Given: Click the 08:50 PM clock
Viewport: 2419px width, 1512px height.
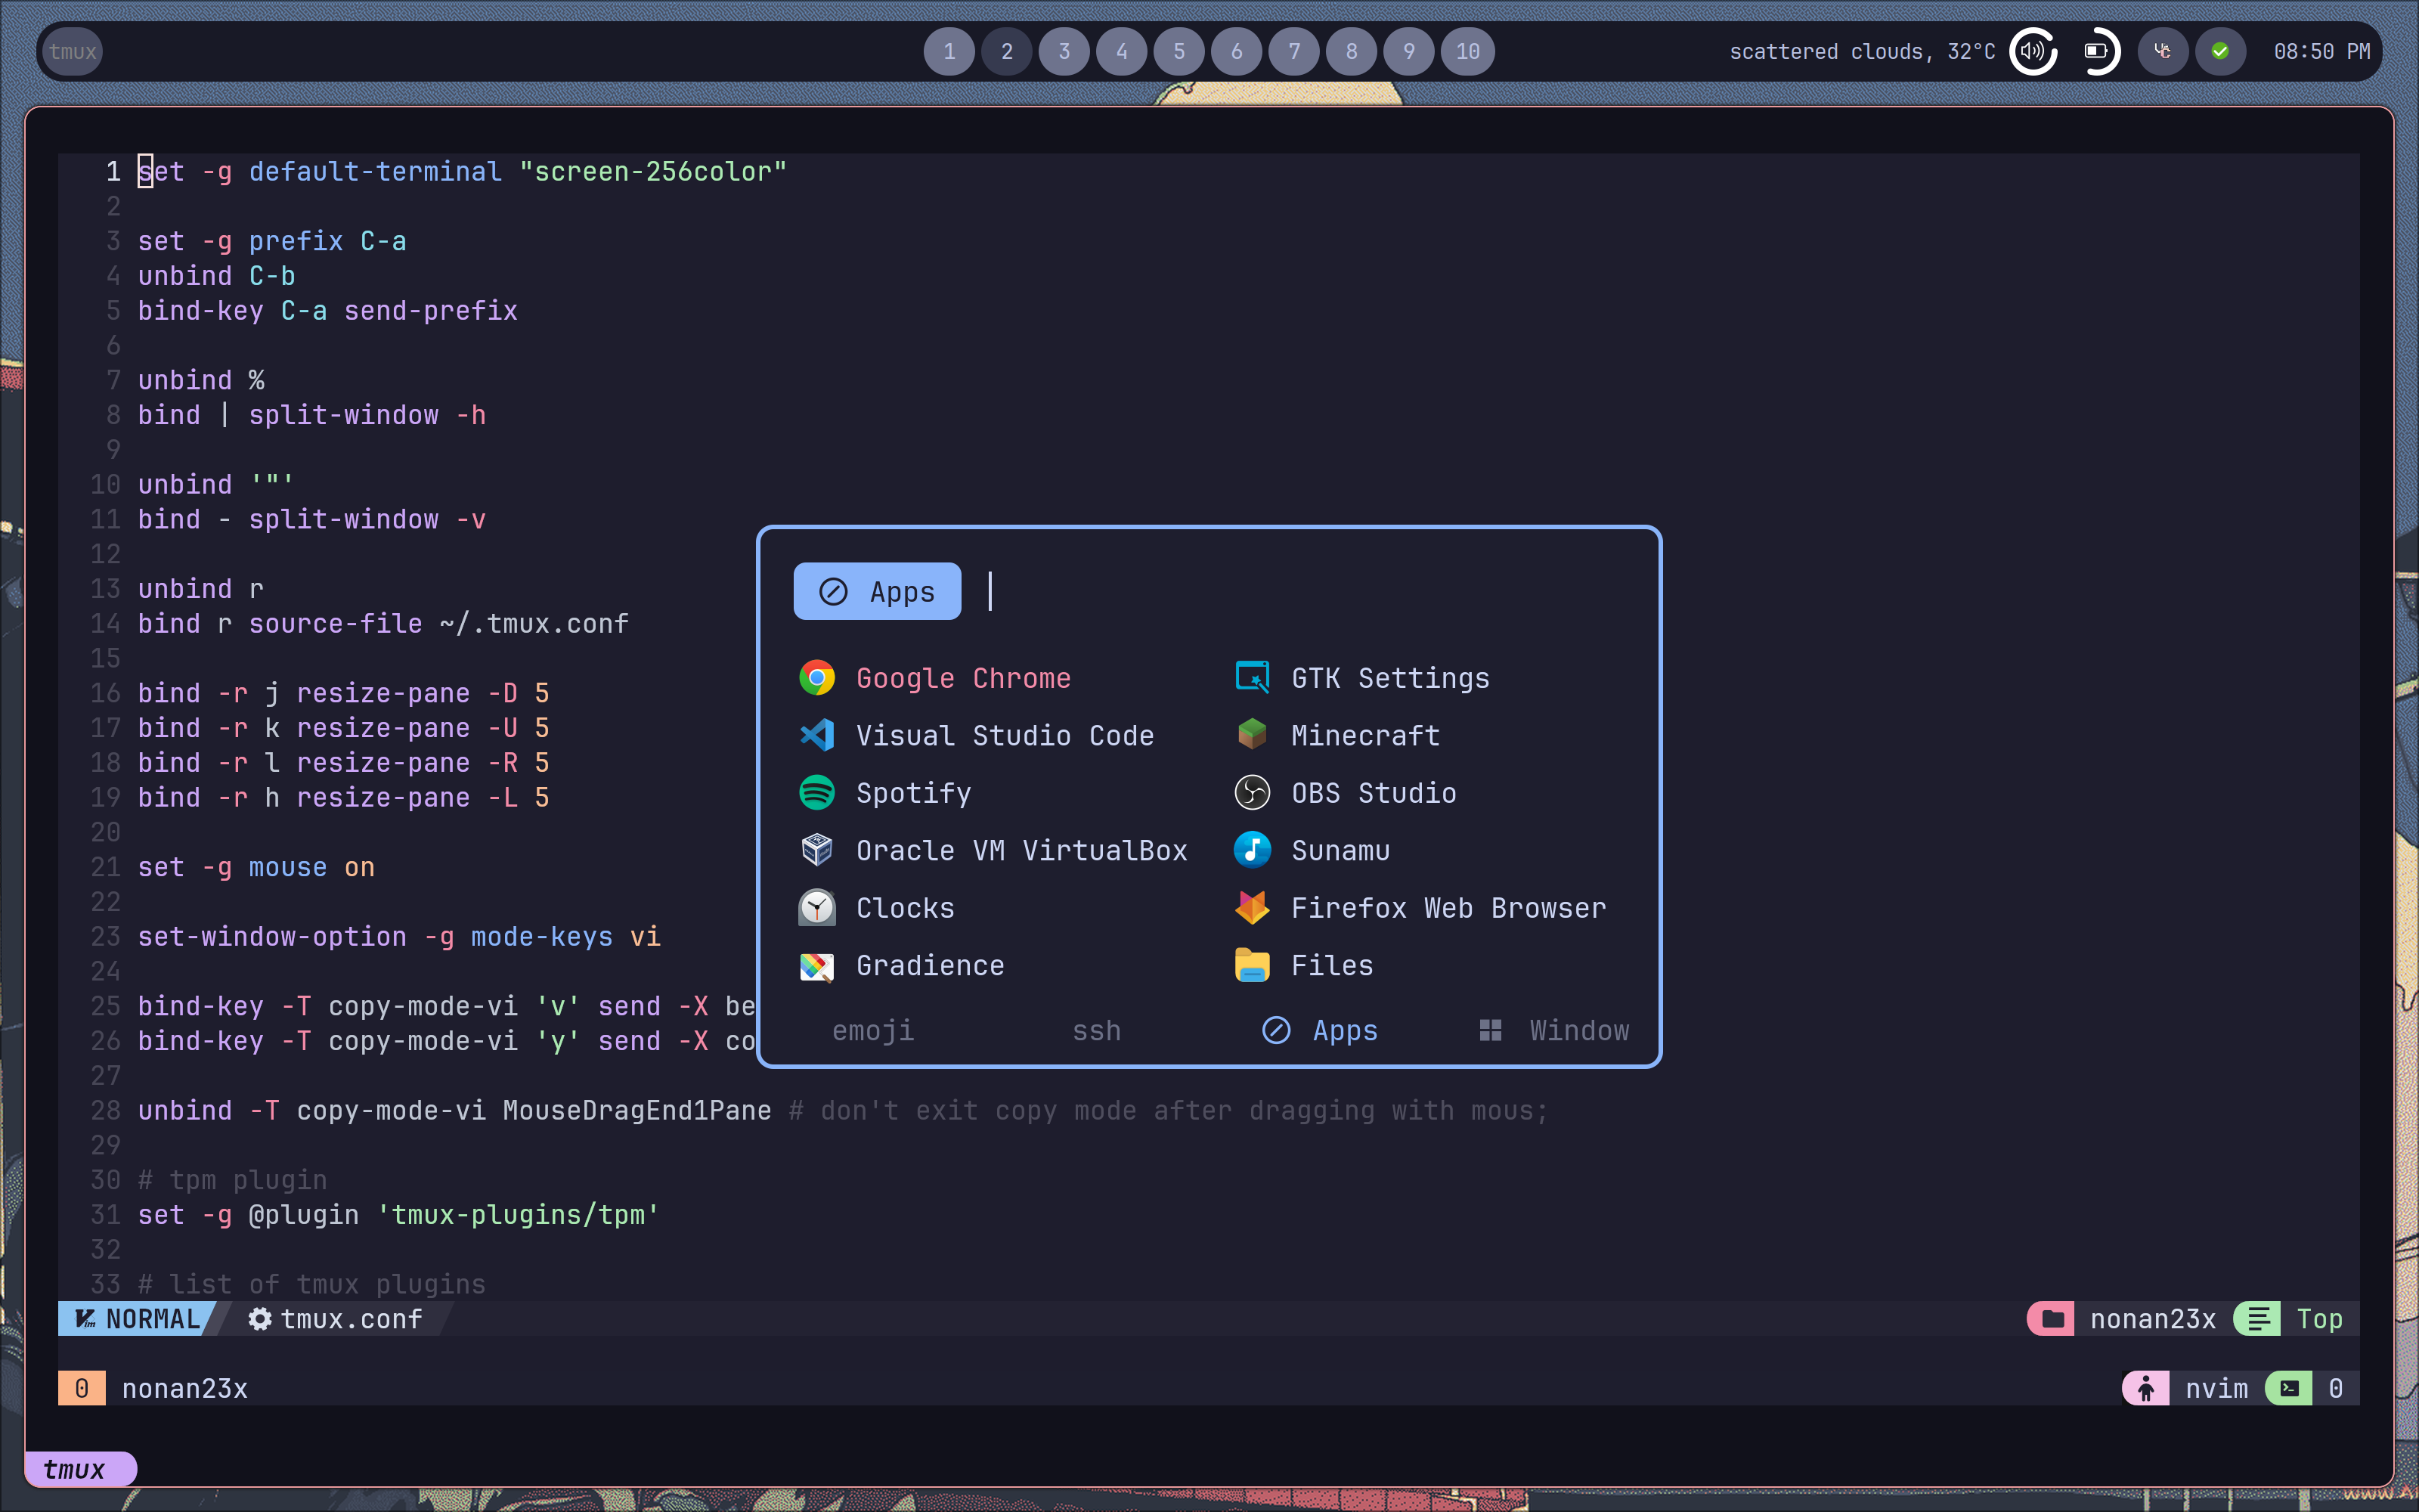Looking at the screenshot, I should coord(2321,52).
